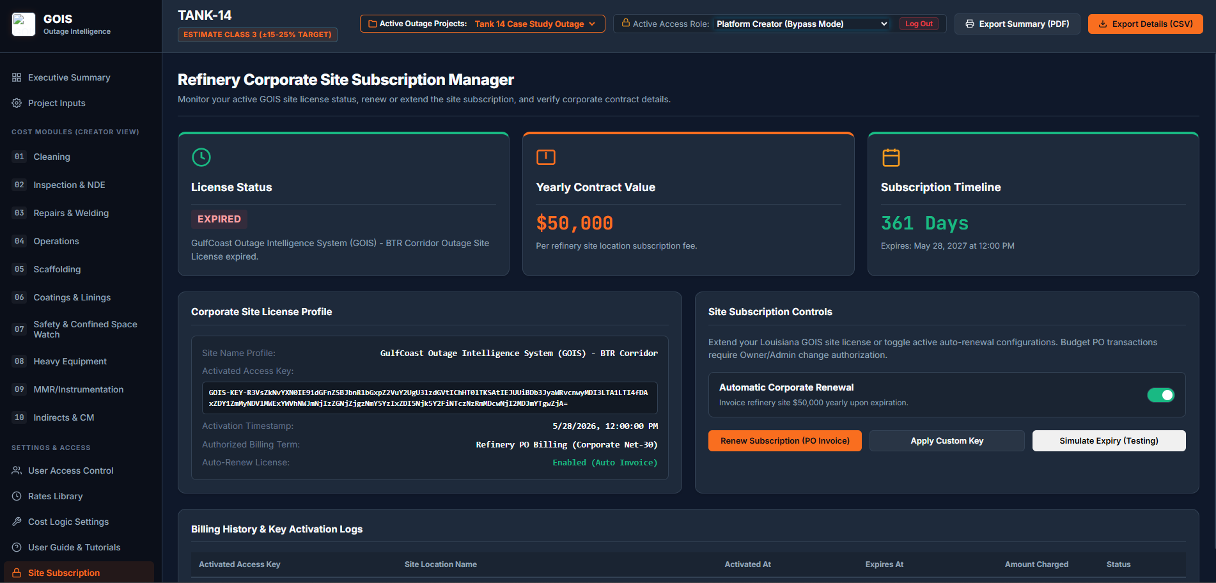Click the Cost Logic Settings tool icon
The image size is (1216, 583).
tap(17, 522)
